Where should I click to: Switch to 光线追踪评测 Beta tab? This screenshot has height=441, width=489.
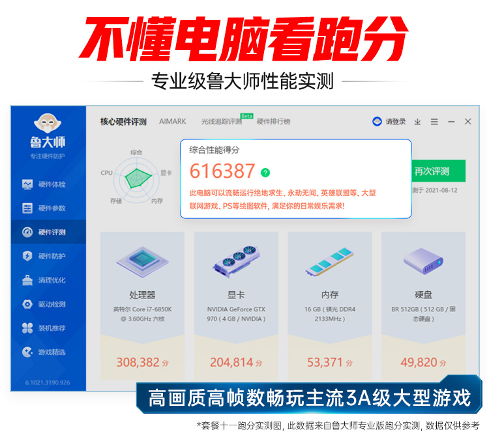(222, 121)
